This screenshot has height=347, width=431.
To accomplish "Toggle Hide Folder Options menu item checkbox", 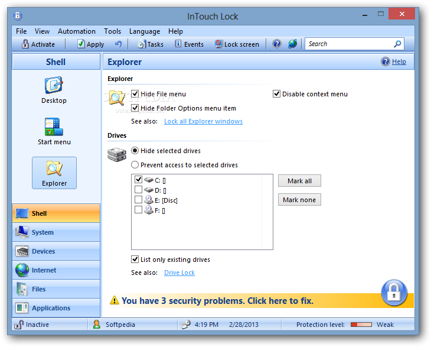I will [x=135, y=108].
